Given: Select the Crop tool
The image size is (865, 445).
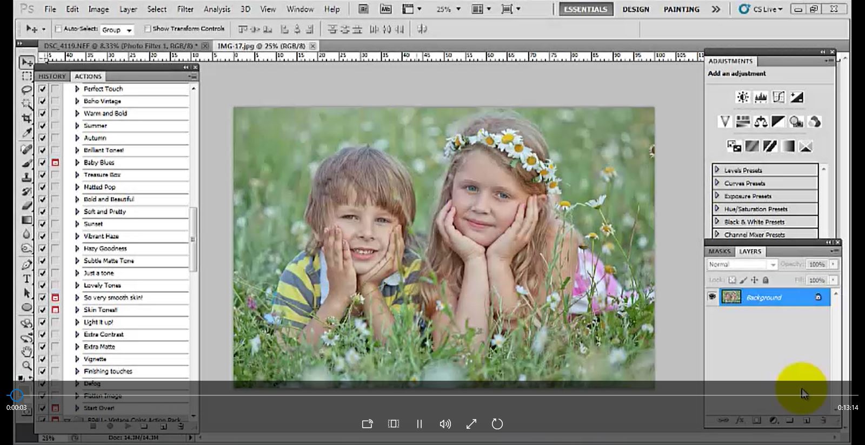Looking at the screenshot, I should coord(26,118).
